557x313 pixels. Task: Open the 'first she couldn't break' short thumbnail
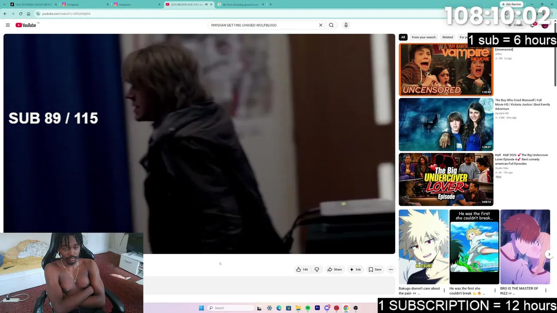point(474,247)
